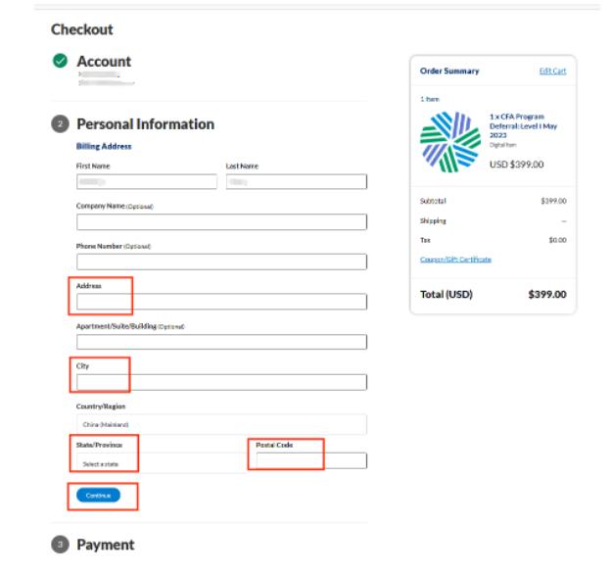The image size is (611, 573).
Task: Click into the First Name field
Action: (146, 182)
